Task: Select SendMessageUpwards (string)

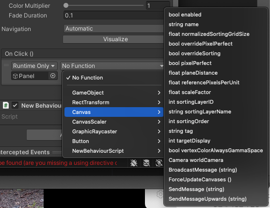Action: [216, 199]
